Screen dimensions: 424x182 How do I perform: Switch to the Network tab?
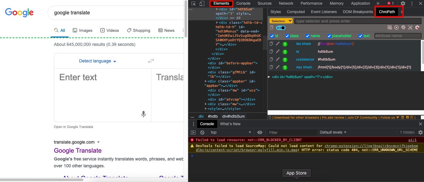click(286, 3)
